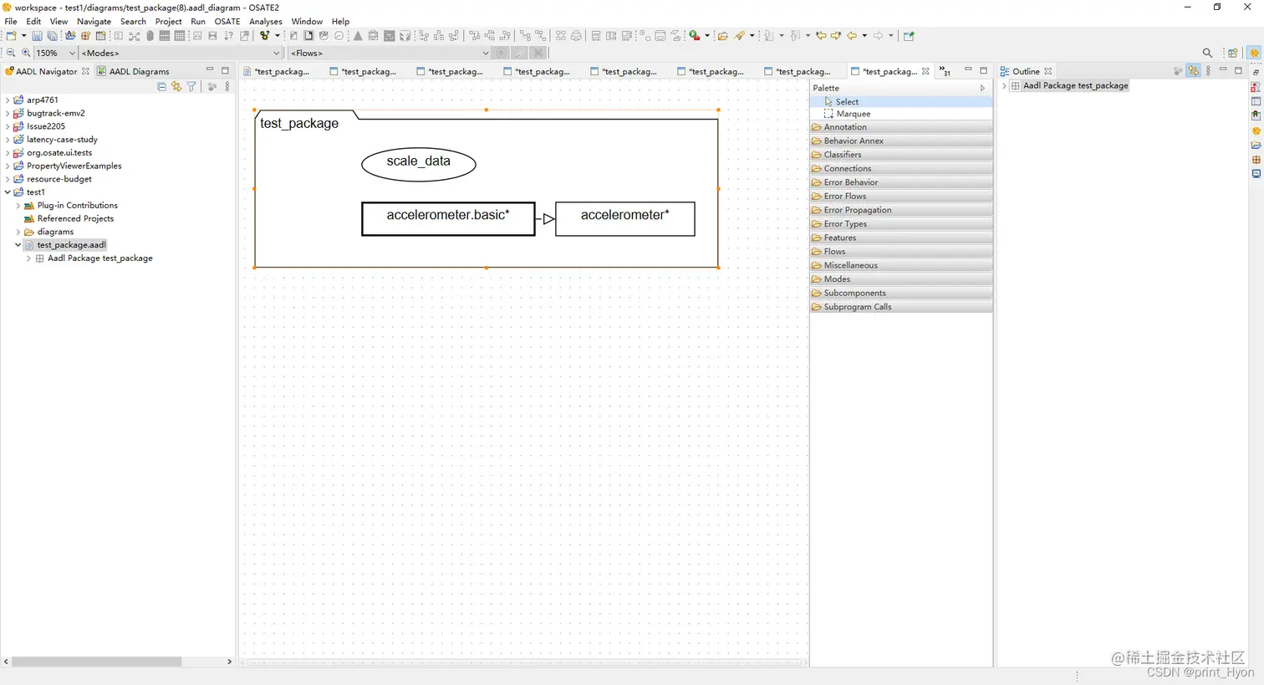Viewport: 1264px width, 685px height.
Task: Click latency-case-study project
Action: click(62, 140)
